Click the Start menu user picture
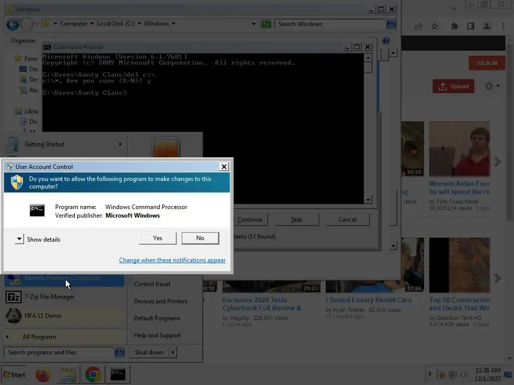The width and height of the screenshot is (514, 385). [166, 148]
